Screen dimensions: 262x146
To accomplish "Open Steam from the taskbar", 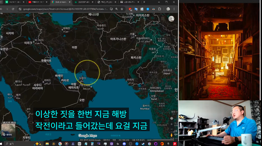I will coord(143,144).
